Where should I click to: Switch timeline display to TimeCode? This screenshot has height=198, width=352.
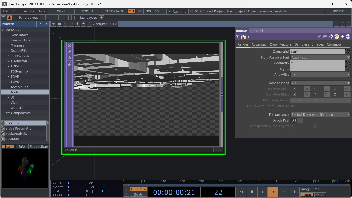138,189
